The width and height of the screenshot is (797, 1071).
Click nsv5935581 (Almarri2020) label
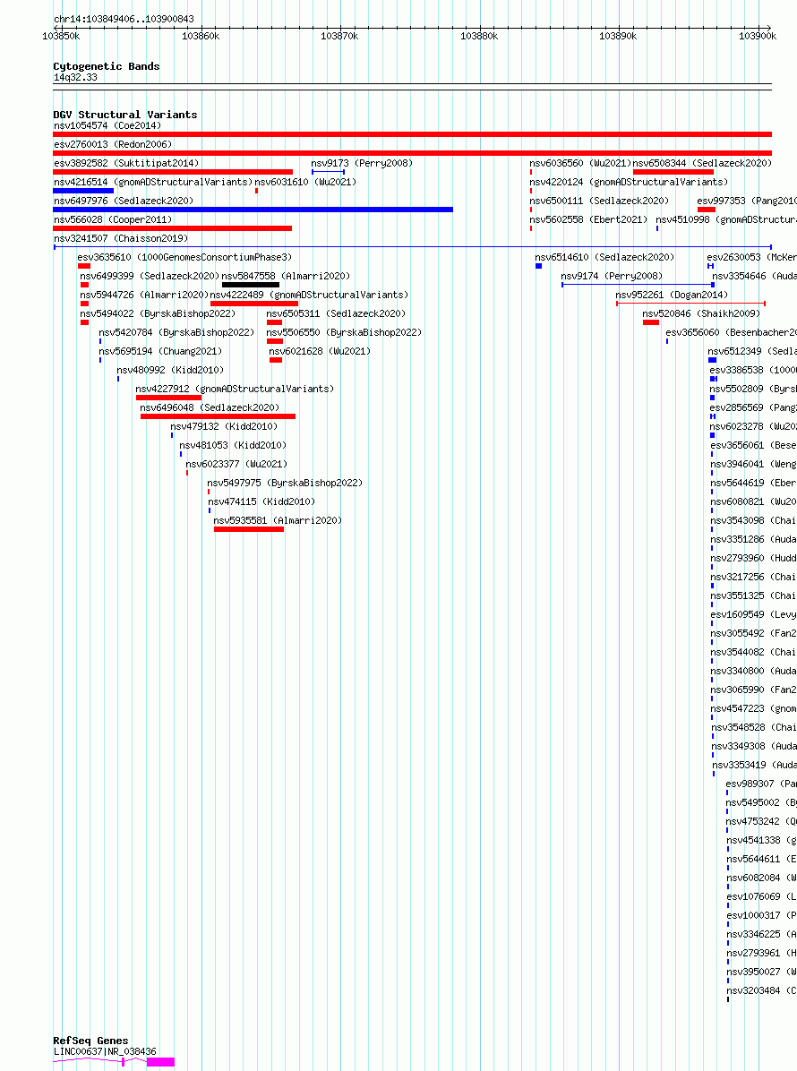click(278, 519)
